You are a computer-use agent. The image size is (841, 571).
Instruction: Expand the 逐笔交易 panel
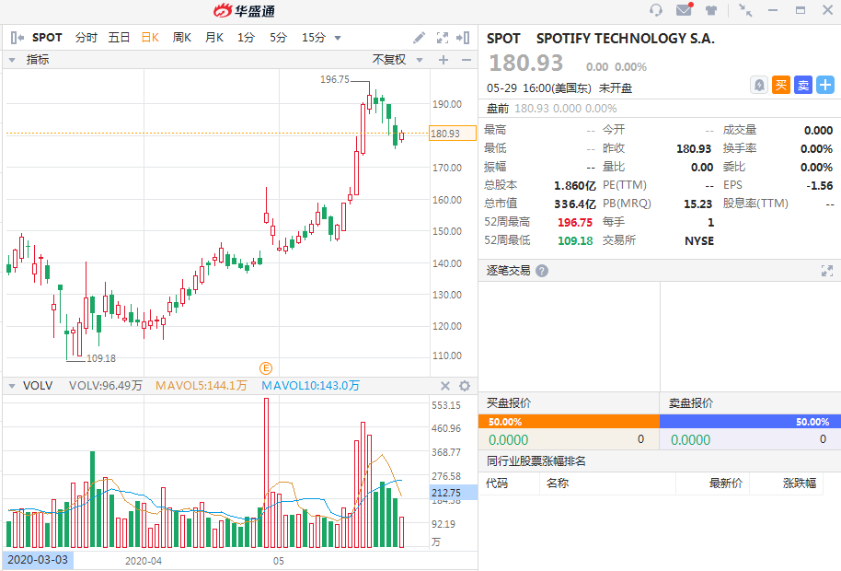(x=827, y=271)
